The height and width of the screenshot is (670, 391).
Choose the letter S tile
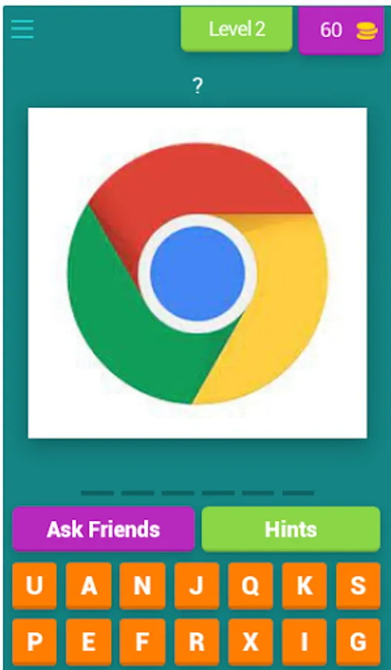[x=358, y=585]
